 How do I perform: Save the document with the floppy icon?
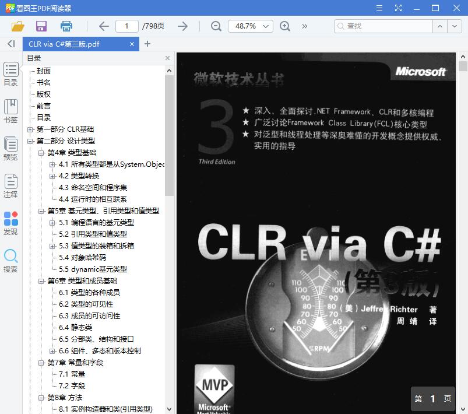pyautogui.click(x=41, y=26)
